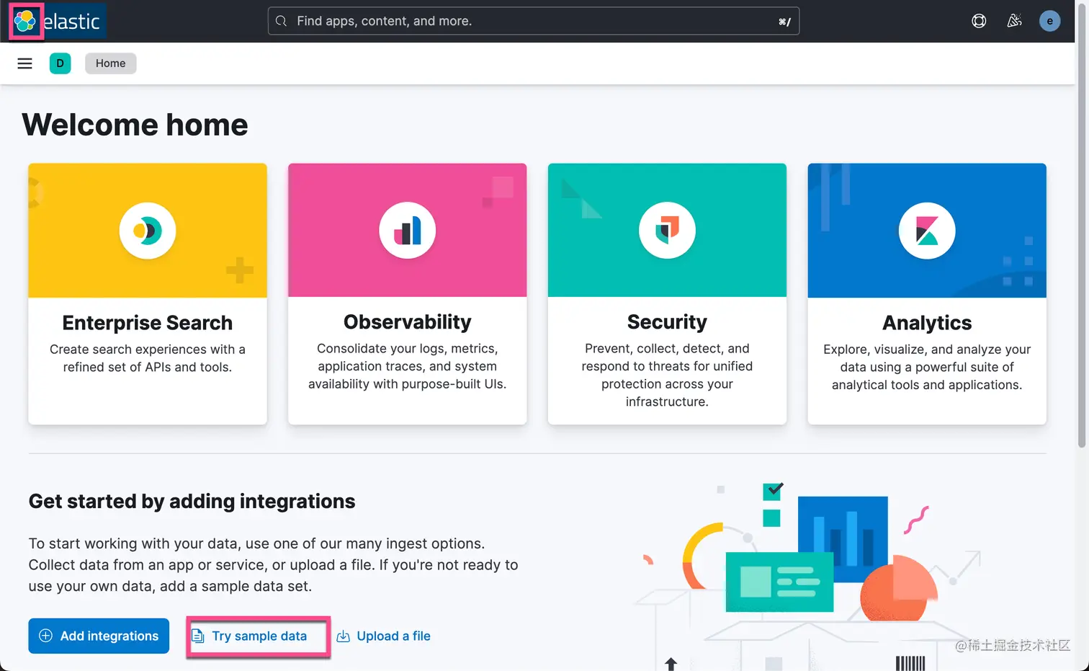
Task: Click the Security description text
Action: tap(667, 375)
